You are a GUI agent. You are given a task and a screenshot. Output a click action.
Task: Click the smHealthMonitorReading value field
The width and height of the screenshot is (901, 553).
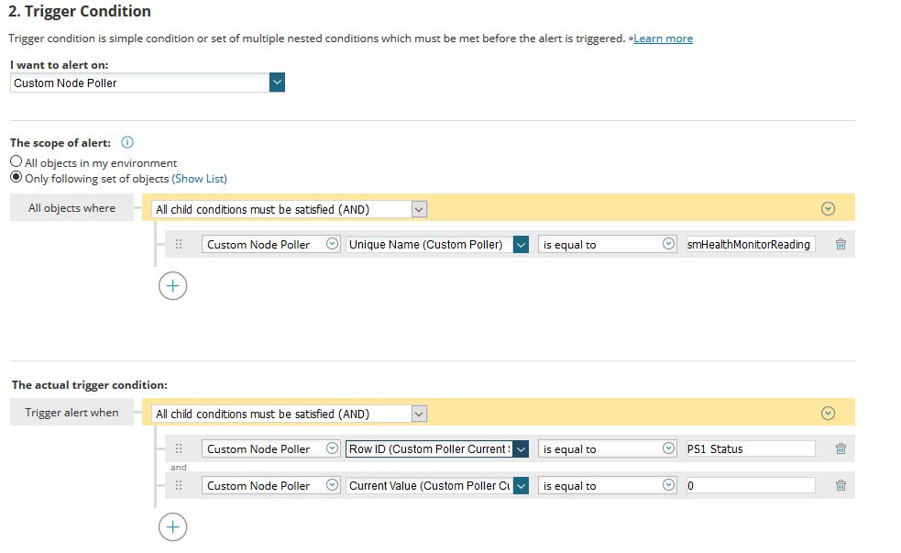pos(750,245)
